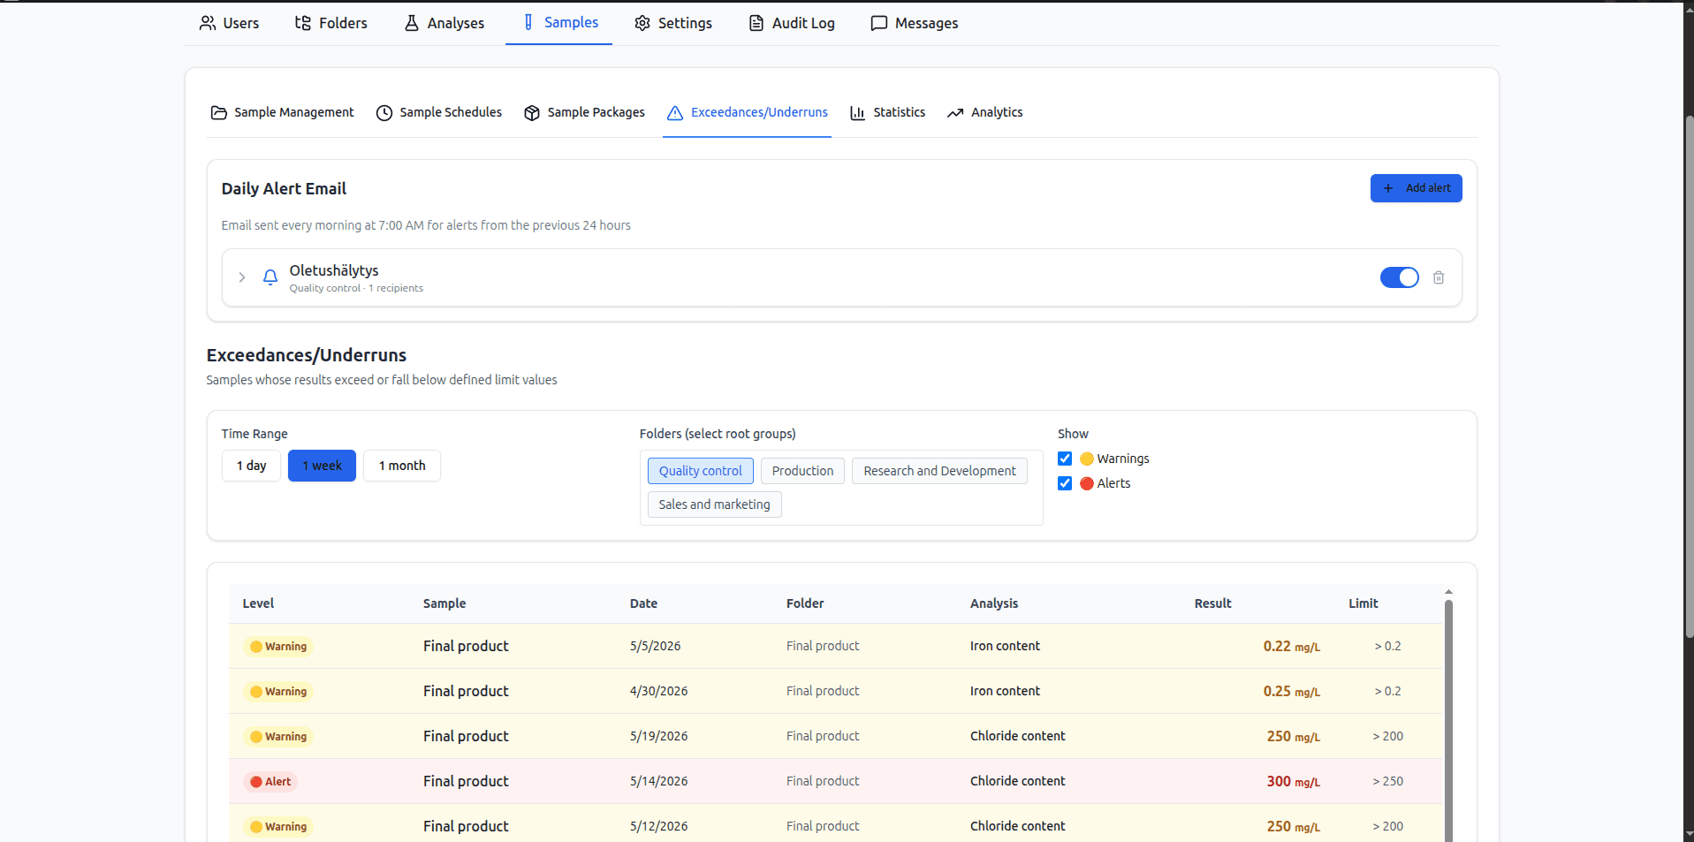Open the Settings page

pyautogui.click(x=673, y=23)
